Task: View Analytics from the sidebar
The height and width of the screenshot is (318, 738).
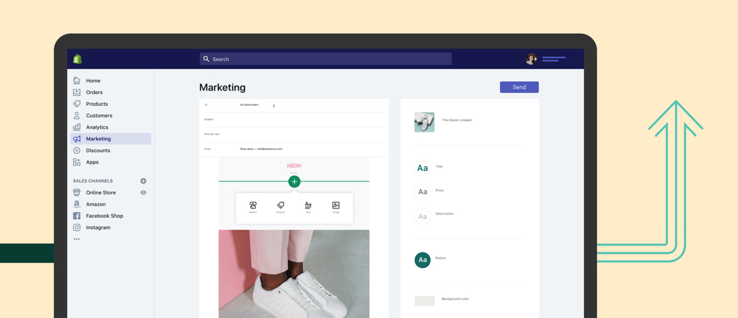Action: click(97, 127)
